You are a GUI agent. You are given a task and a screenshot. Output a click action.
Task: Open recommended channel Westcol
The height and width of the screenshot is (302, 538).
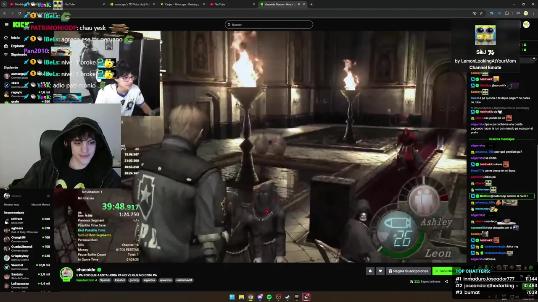pos(26,267)
